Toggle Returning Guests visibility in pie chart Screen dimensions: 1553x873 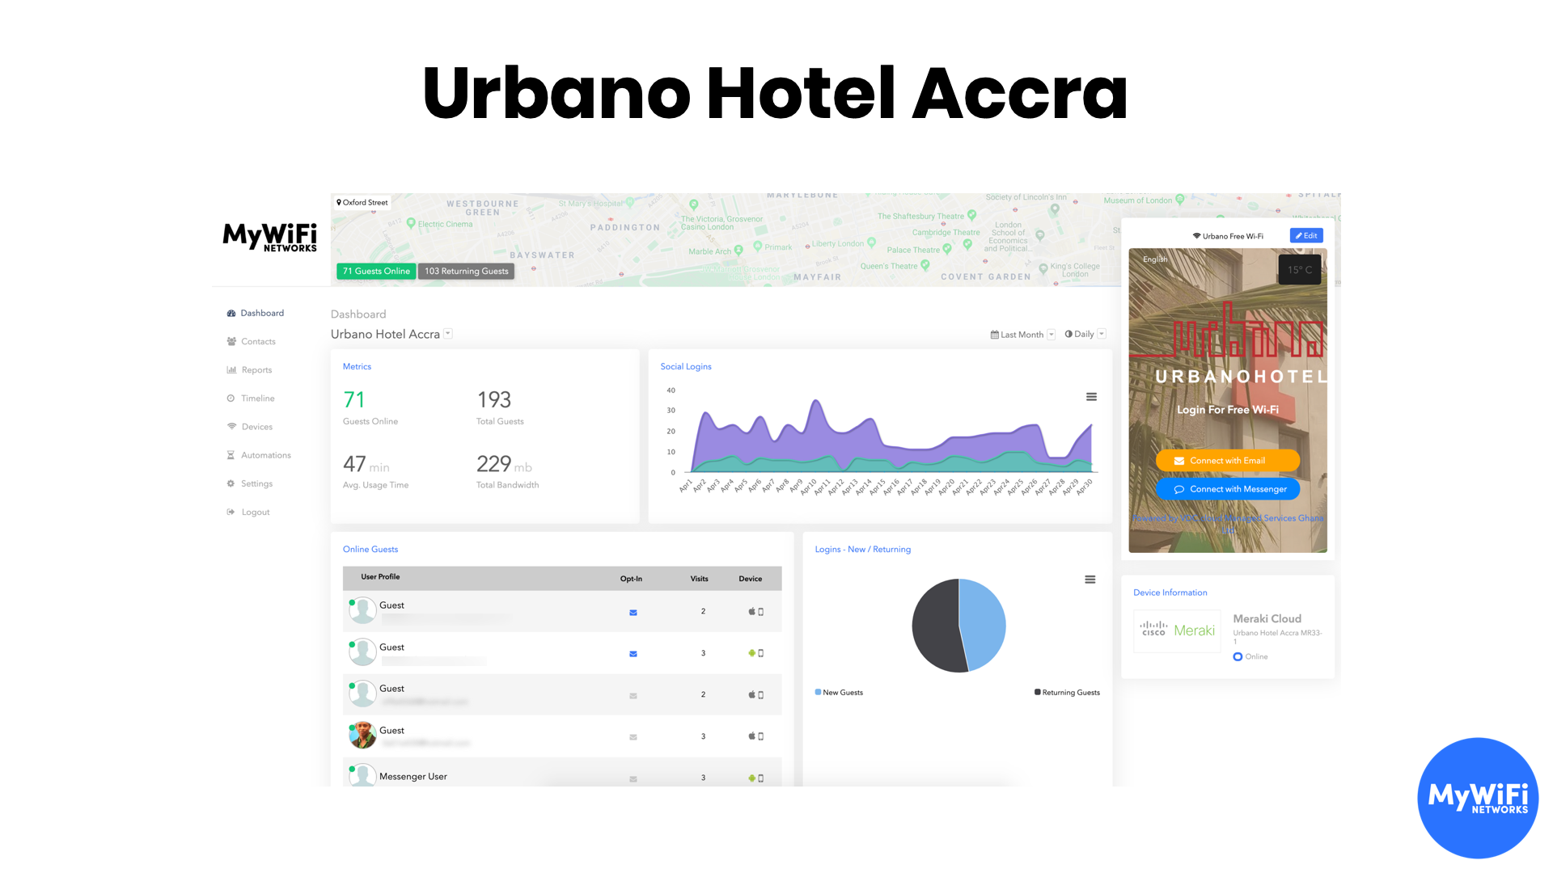1067,692
